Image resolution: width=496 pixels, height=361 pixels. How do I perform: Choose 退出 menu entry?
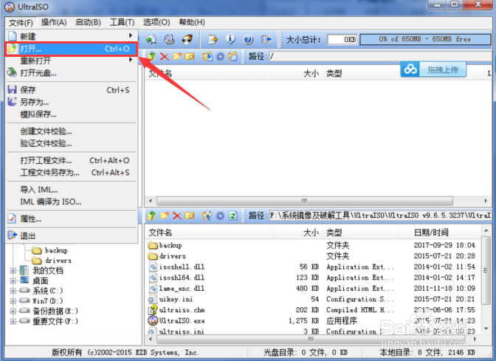[x=72, y=235]
